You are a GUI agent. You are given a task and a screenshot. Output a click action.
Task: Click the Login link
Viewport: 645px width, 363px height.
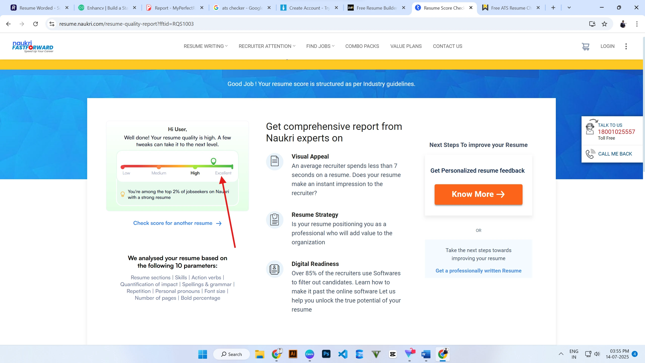click(607, 46)
